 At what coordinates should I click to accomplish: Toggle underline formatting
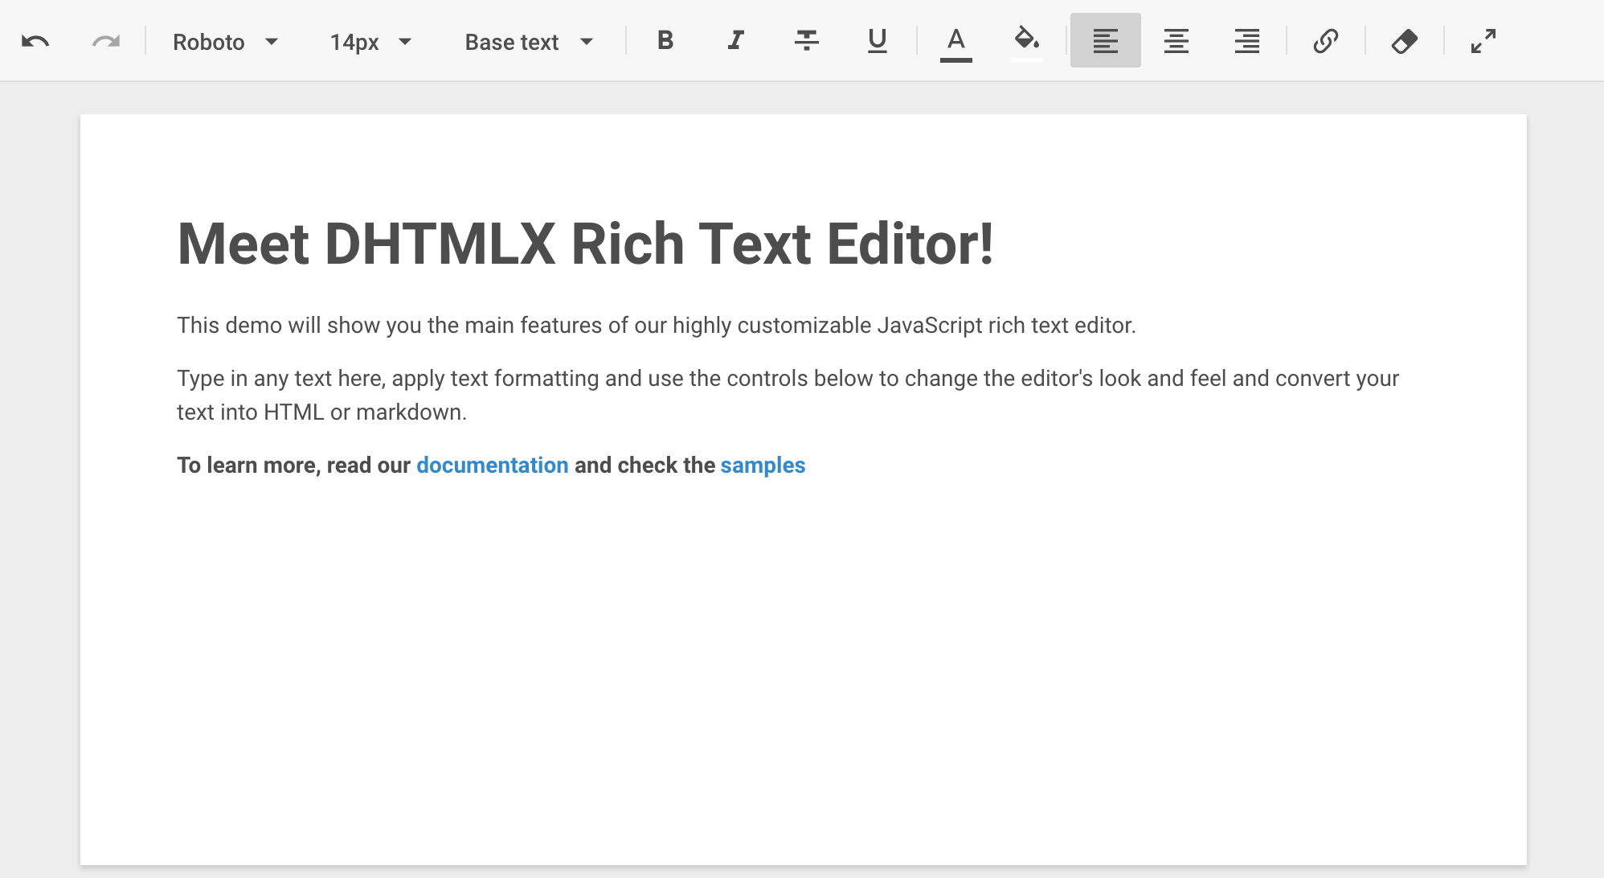click(878, 41)
